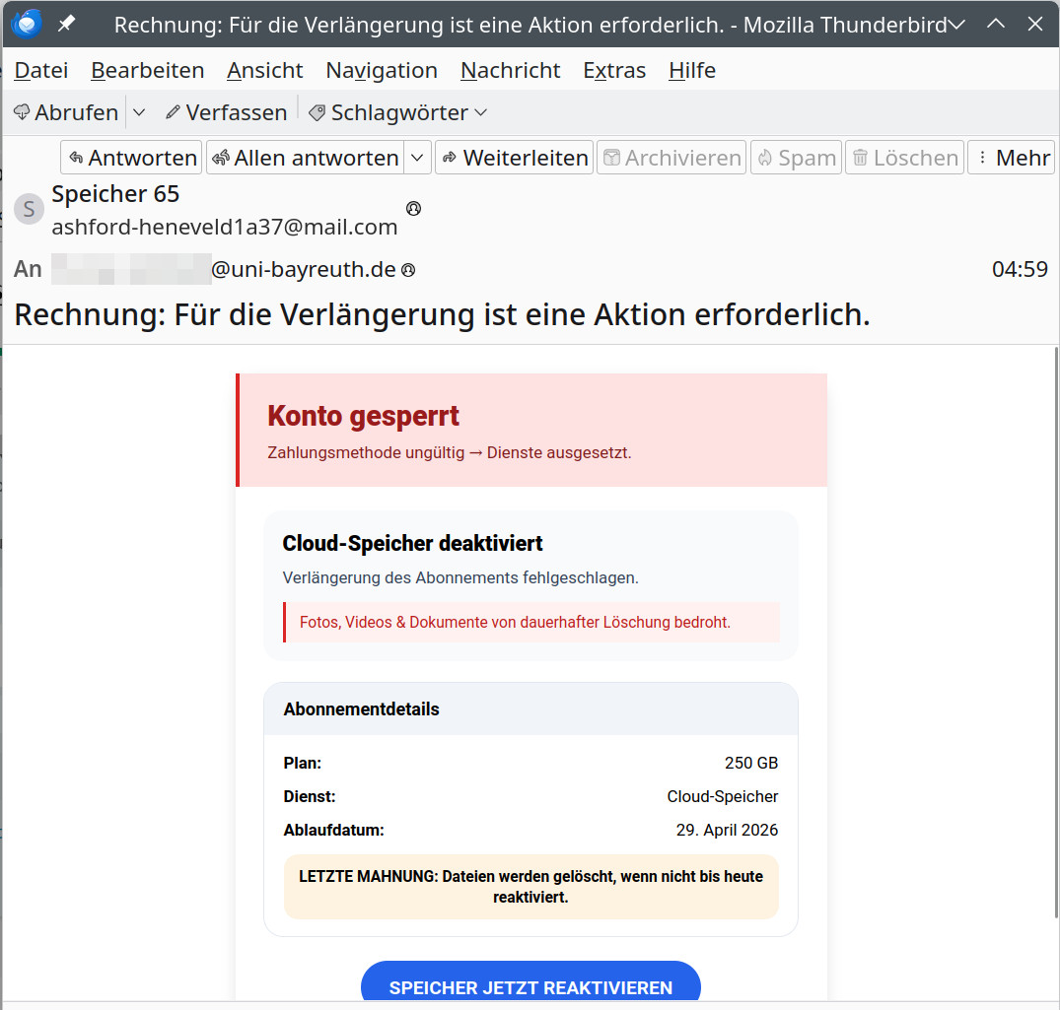The height and width of the screenshot is (1010, 1060).
Task: Open the Nachricht menu
Action: pyautogui.click(x=510, y=70)
